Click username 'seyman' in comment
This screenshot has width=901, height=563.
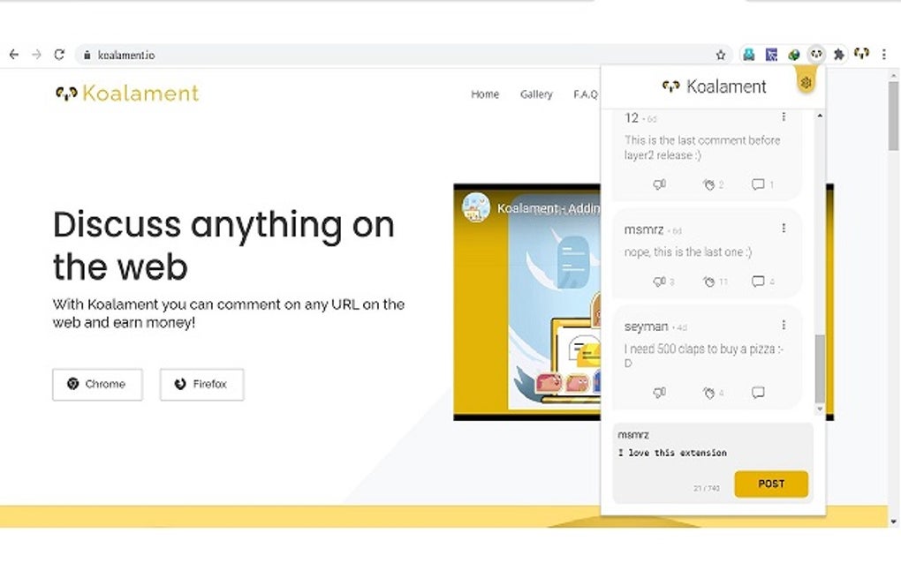click(x=646, y=326)
